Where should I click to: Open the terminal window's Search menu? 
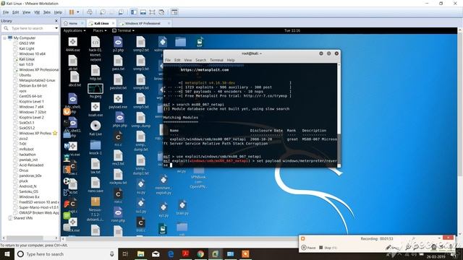201,60
